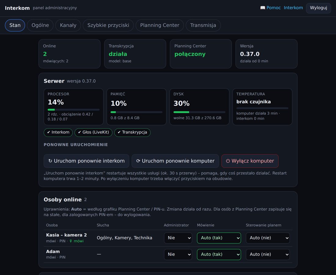
Task: Click the "14%" processor value
Action: click(x=56, y=102)
